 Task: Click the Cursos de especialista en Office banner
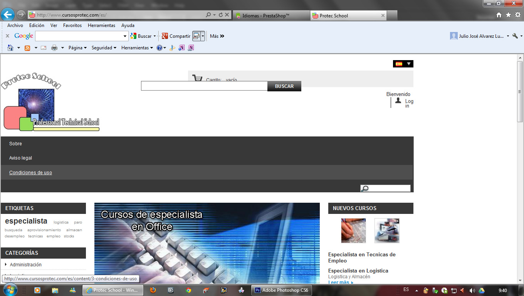tap(207, 244)
